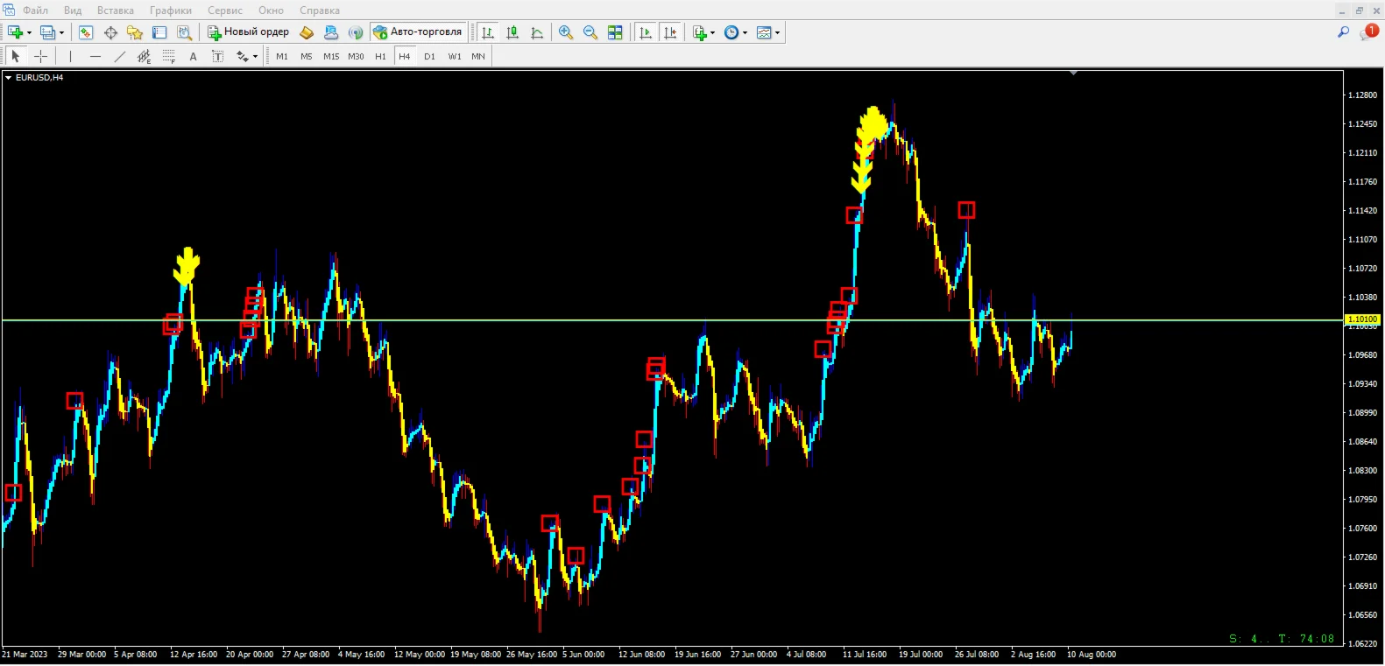Image resolution: width=1385 pixels, height=666 pixels.
Task: Tile chart windows with the grid icon
Action: (x=615, y=32)
